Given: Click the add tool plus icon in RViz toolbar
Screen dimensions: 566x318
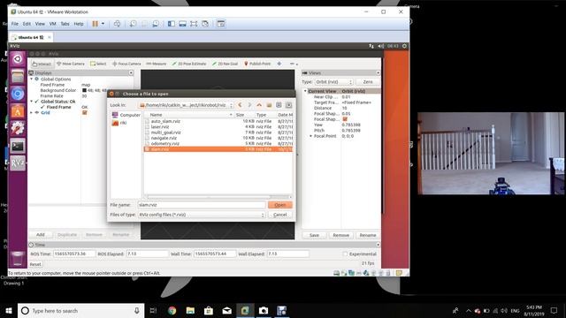Looking at the screenshot, I should pos(279,64).
